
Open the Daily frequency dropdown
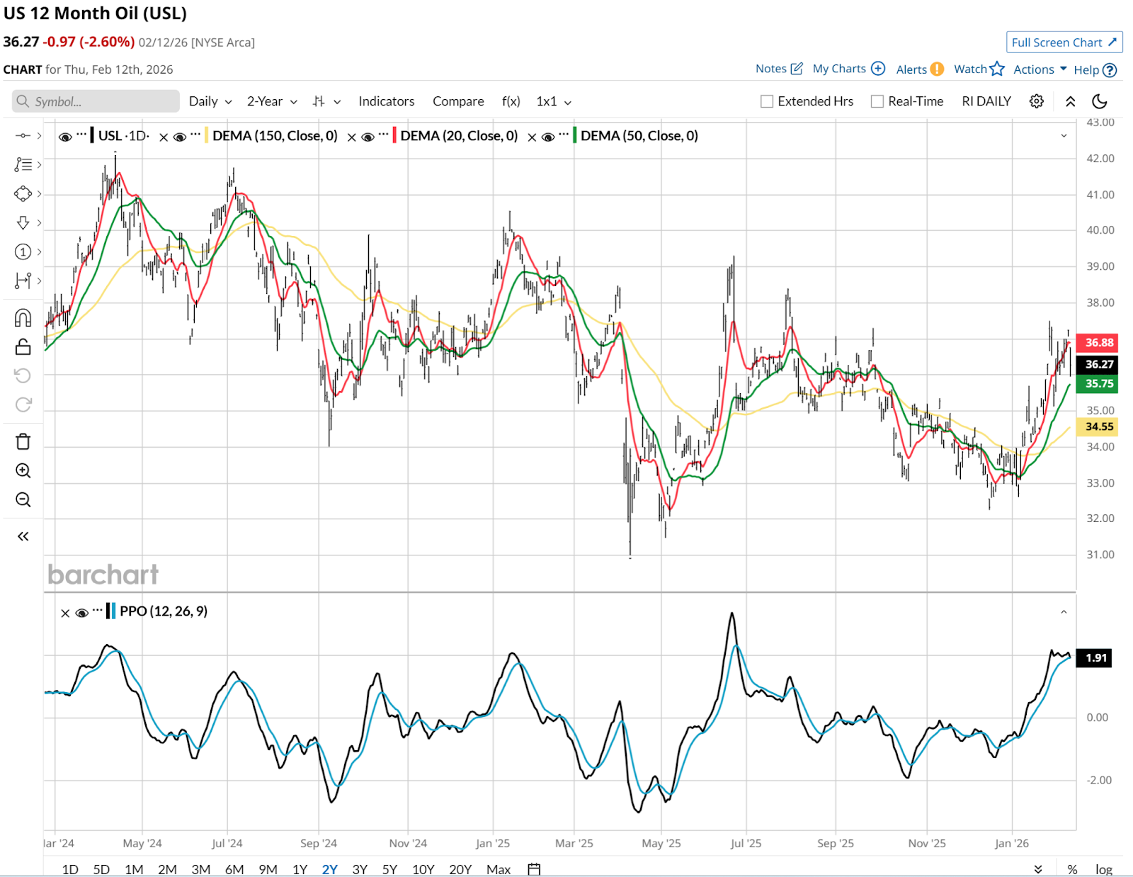(x=210, y=101)
